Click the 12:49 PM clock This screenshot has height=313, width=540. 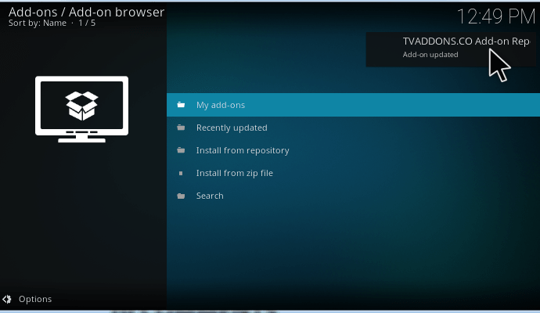[x=496, y=16]
